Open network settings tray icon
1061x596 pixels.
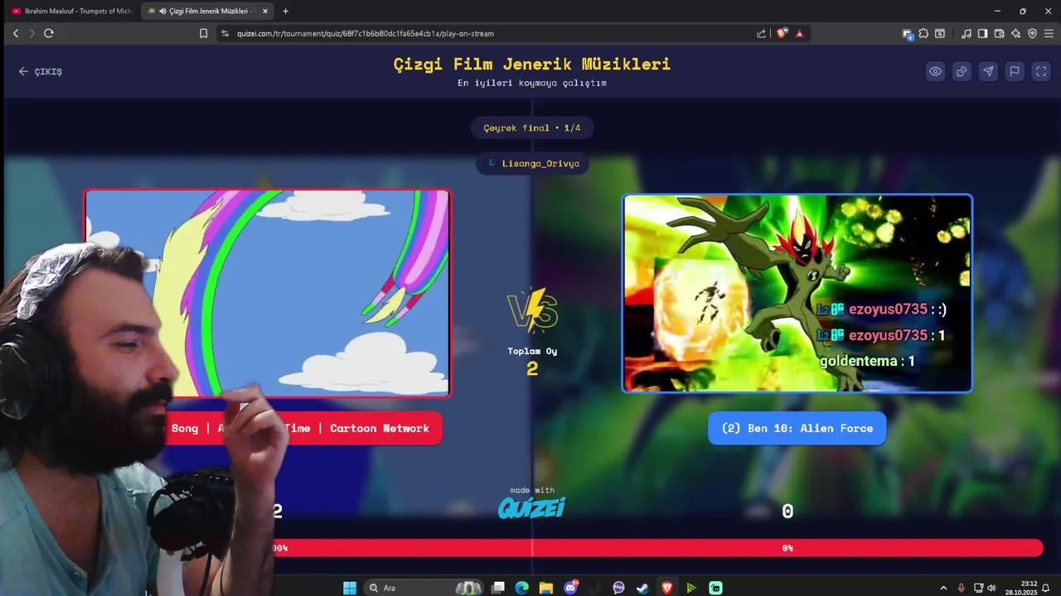coord(978,588)
